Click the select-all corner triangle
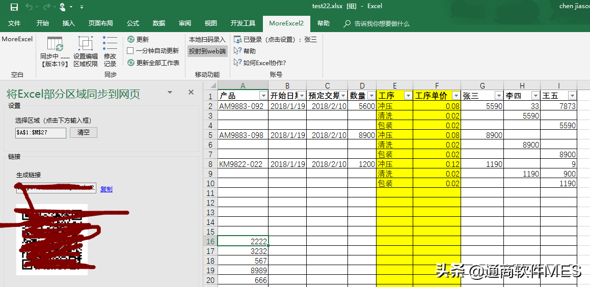The height and width of the screenshot is (287, 590). (x=212, y=85)
